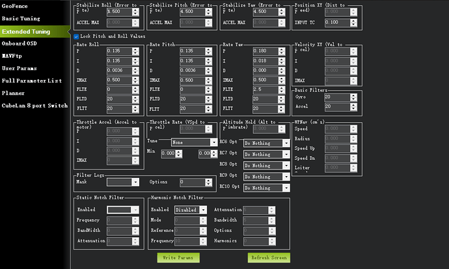The image size is (449, 269).
Task: Click Rate Roll P field
Action: [x=120, y=51]
